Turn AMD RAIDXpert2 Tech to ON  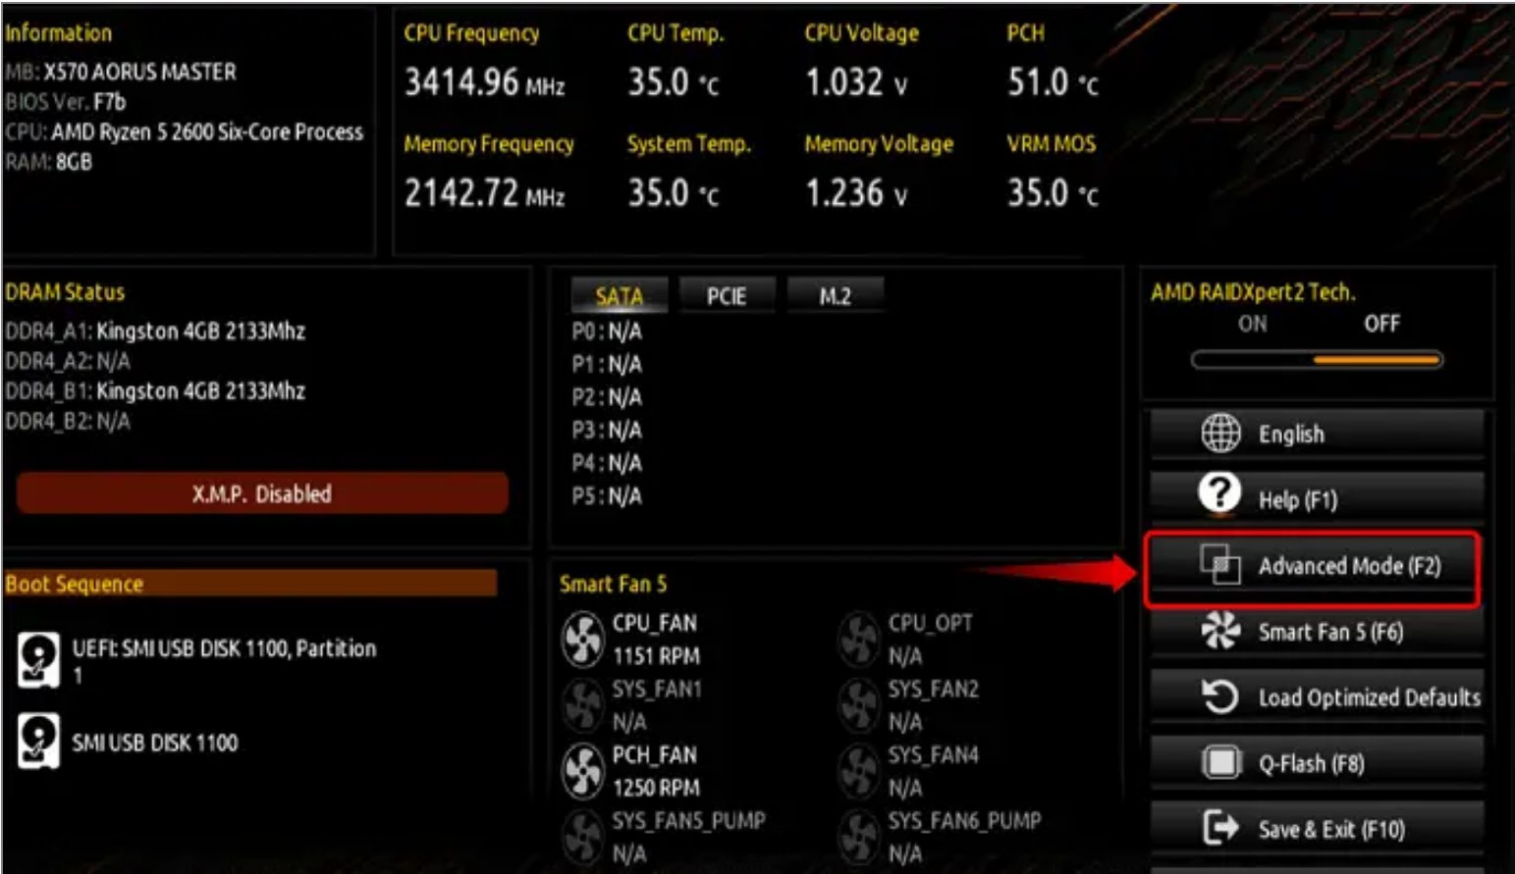pyautogui.click(x=1252, y=325)
